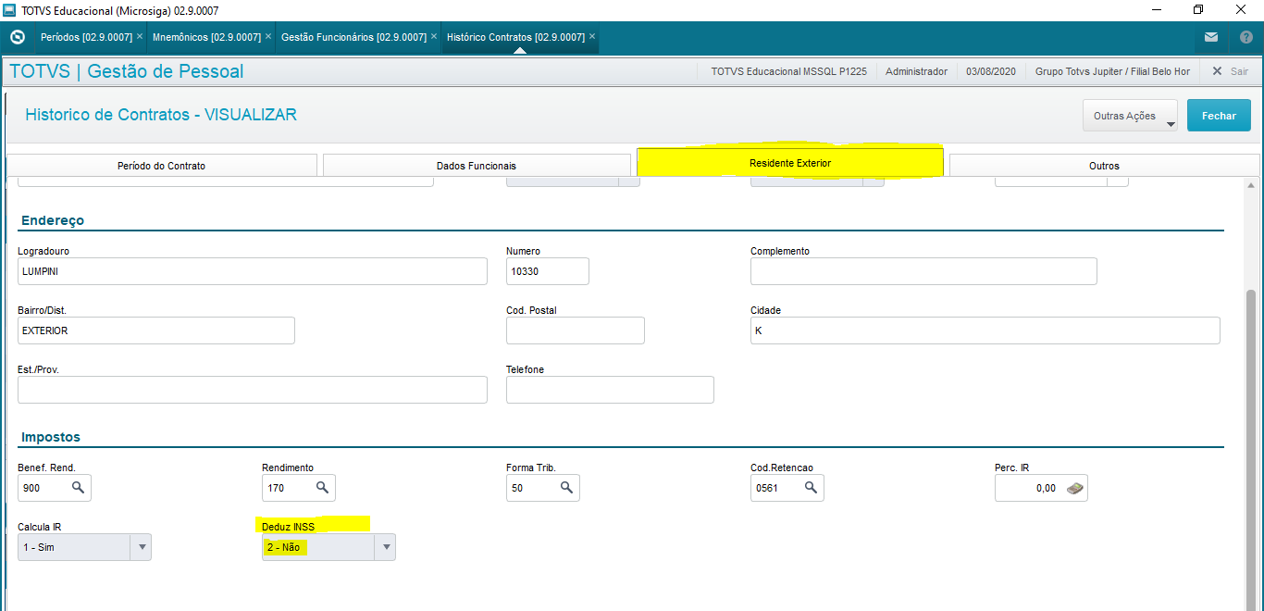Click the Rendimento lookup magnifier
The image size is (1264, 611).
[322, 488]
